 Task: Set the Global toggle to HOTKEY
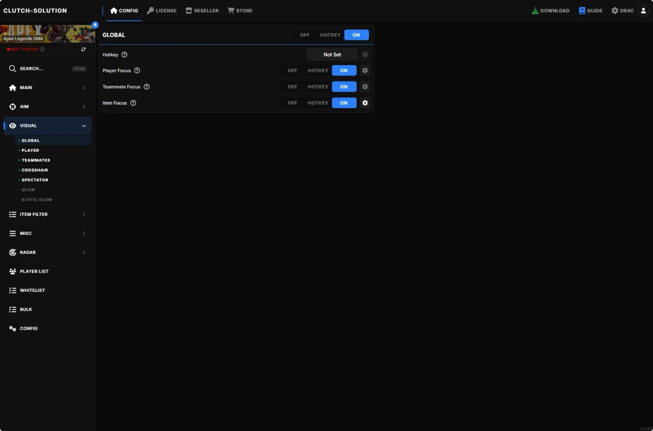click(x=330, y=35)
